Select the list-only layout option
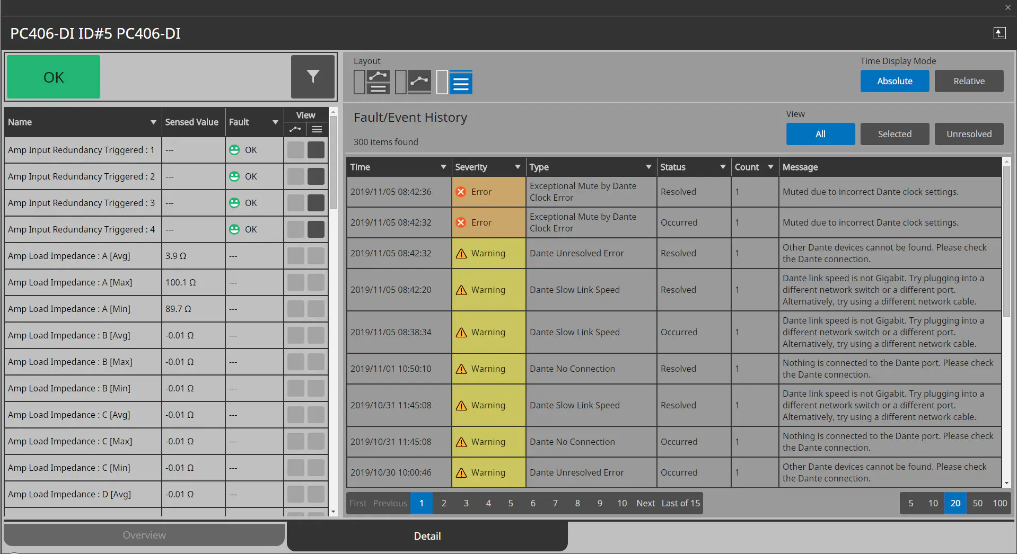This screenshot has height=554, width=1017. point(454,82)
